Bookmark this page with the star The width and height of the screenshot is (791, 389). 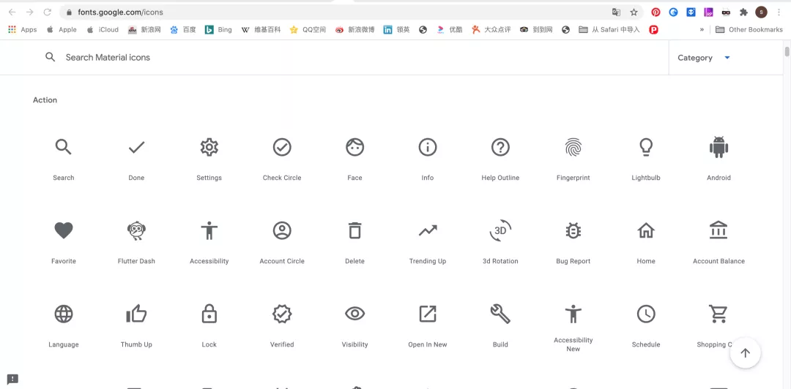(634, 12)
